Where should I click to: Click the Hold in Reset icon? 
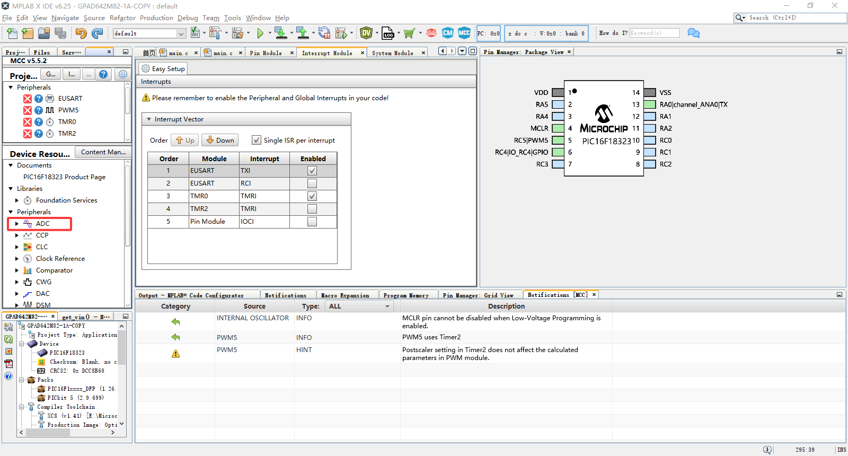(x=324, y=33)
